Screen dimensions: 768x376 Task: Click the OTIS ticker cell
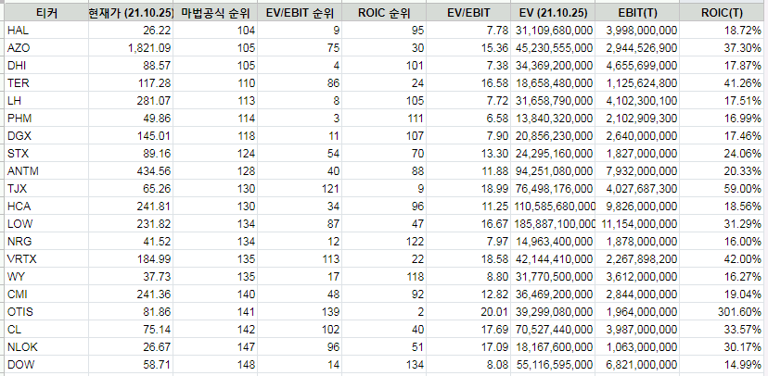(x=46, y=312)
